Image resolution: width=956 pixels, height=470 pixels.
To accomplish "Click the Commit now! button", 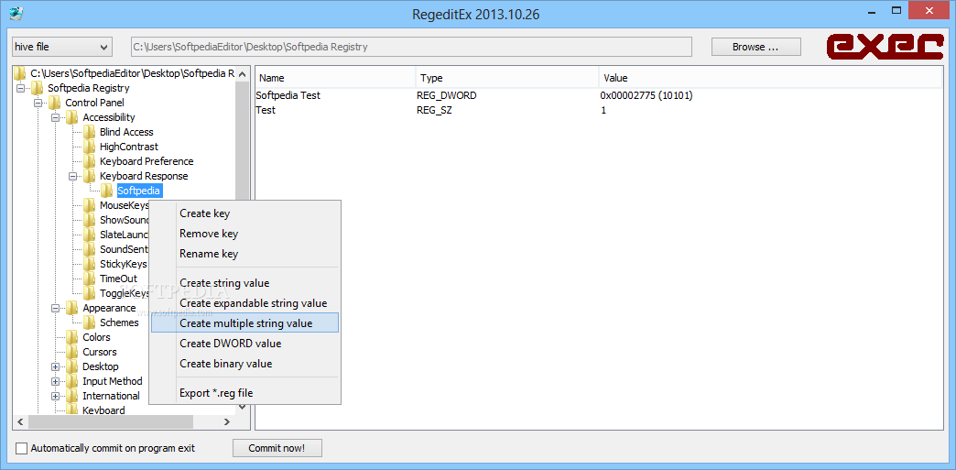I will coord(277,449).
